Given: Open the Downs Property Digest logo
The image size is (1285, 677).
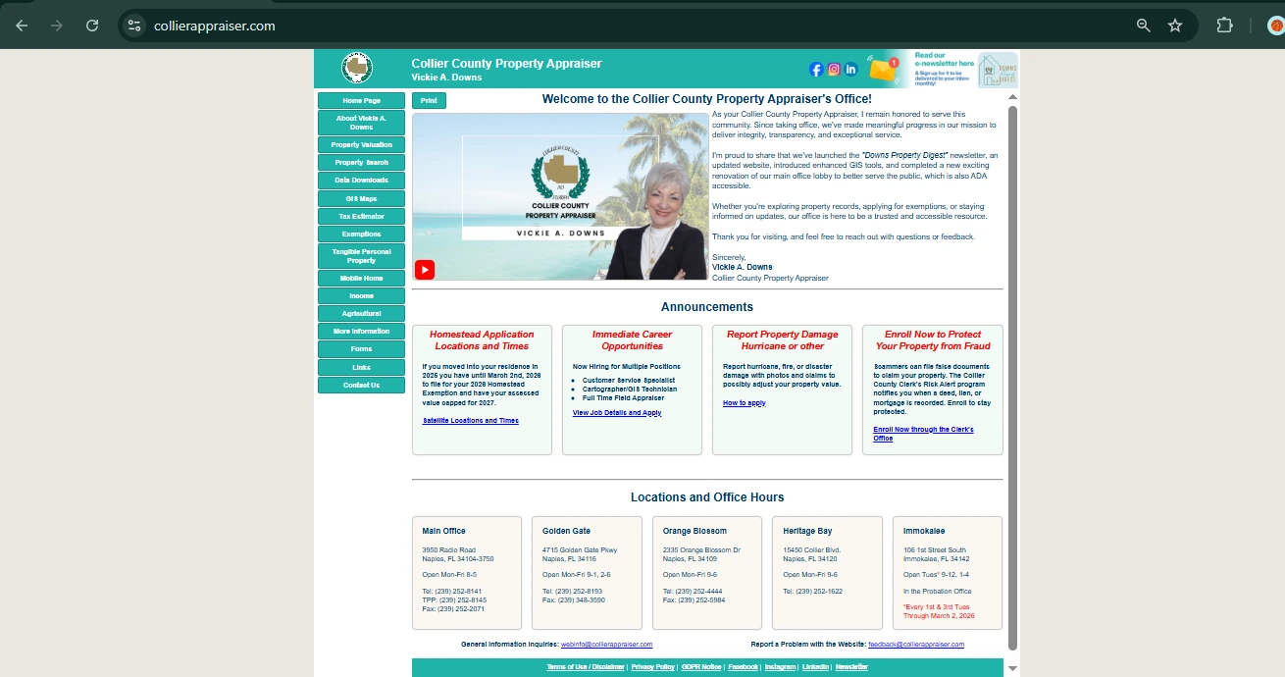Looking at the screenshot, I should click(999, 69).
